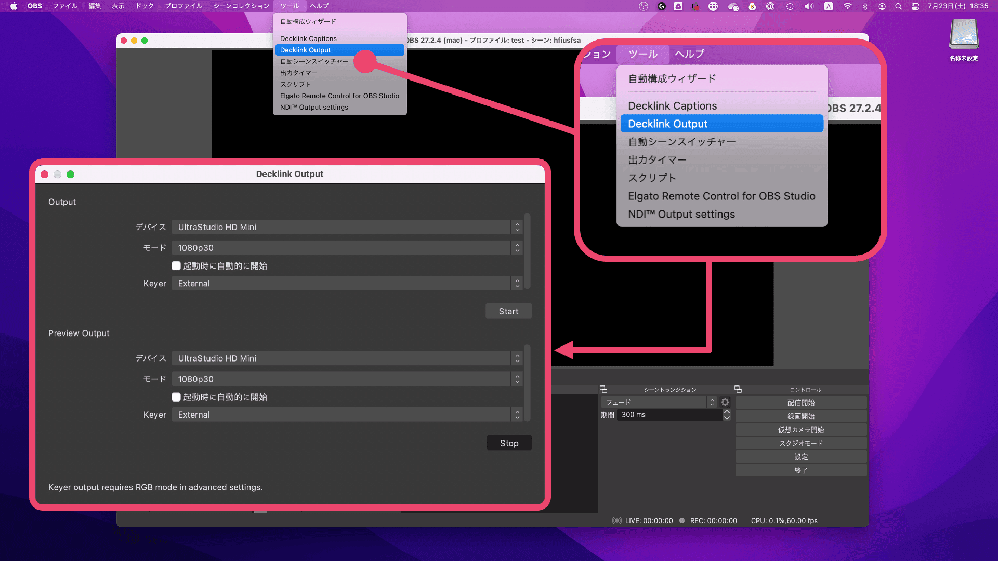Open the Apple menu
This screenshot has height=561, width=998.
tap(14, 6)
